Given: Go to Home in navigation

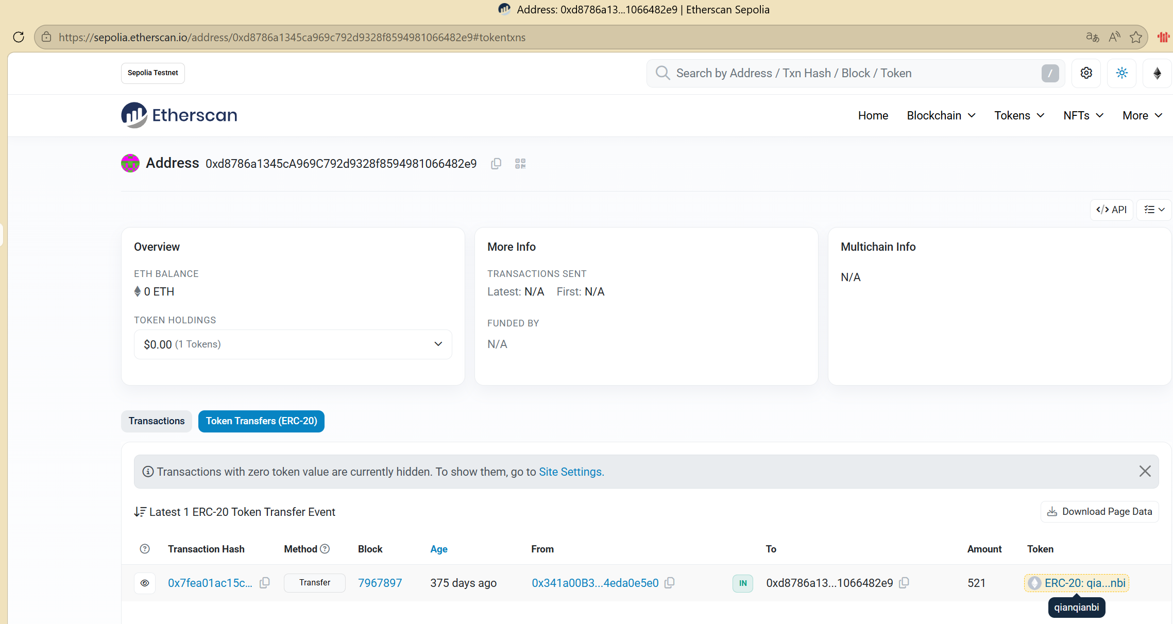Looking at the screenshot, I should pyautogui.click(x=873, y=115).
